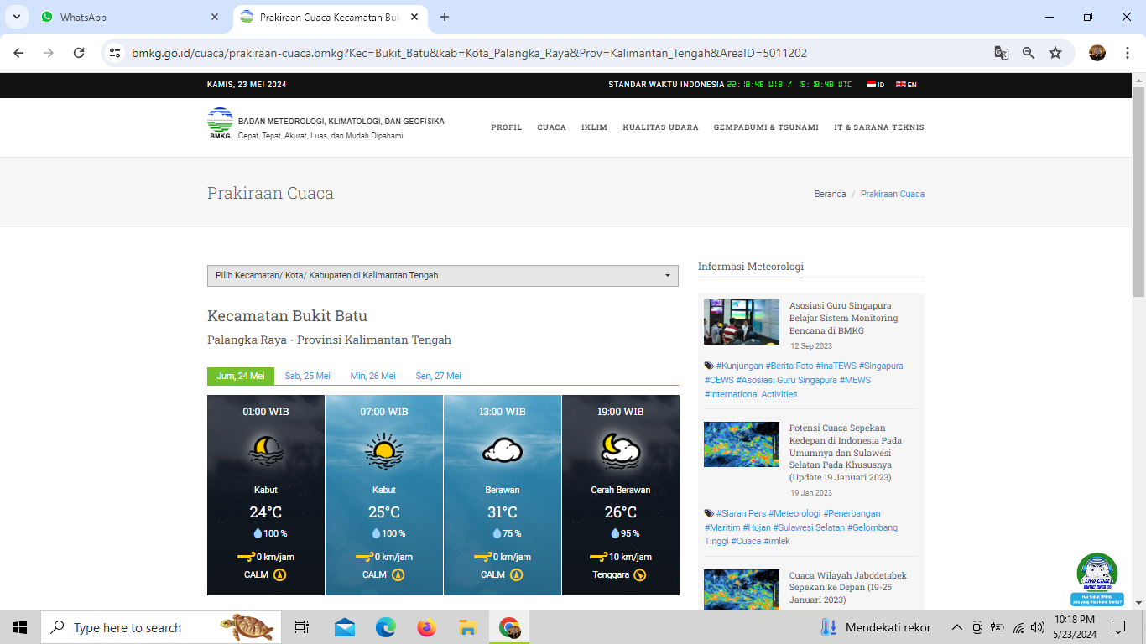Click the Google Translate icon in address bar
This screenshot has width=1146, height=644.
click(1002, 53)
